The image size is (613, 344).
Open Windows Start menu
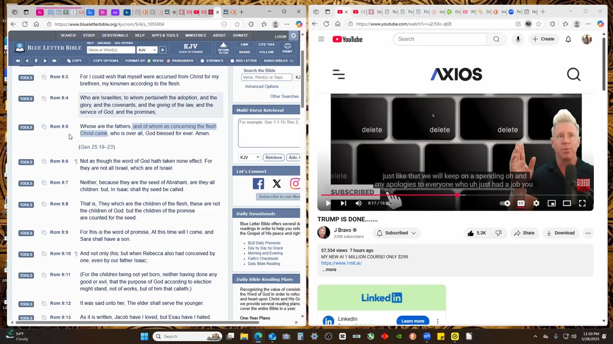(x=144, y=336)
